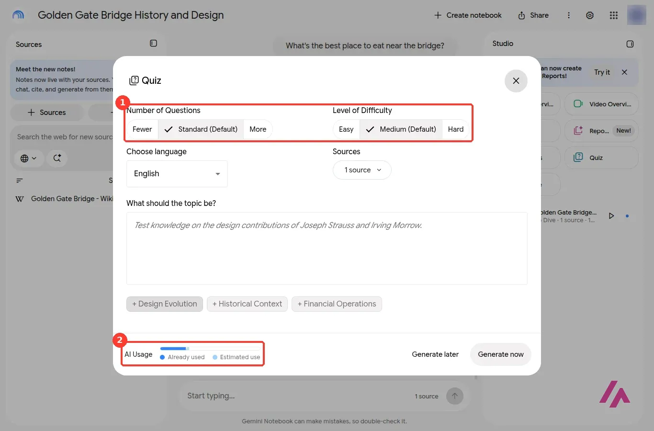Open the Quiz tile in Studio
Screen dimensions: 654x431
tap(601, 158)
